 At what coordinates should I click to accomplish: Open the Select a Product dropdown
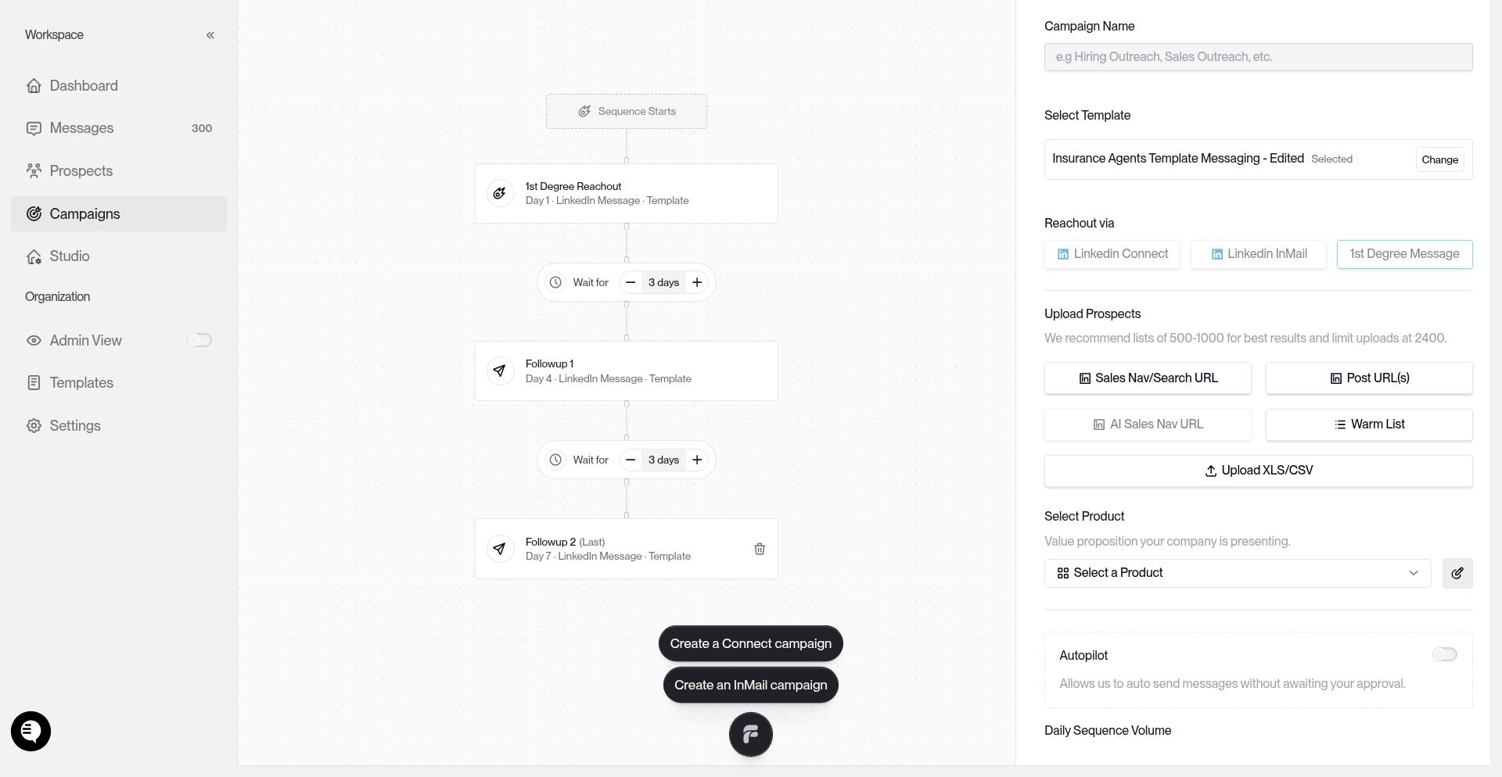pyautogui.click(x=1237, y=573)
